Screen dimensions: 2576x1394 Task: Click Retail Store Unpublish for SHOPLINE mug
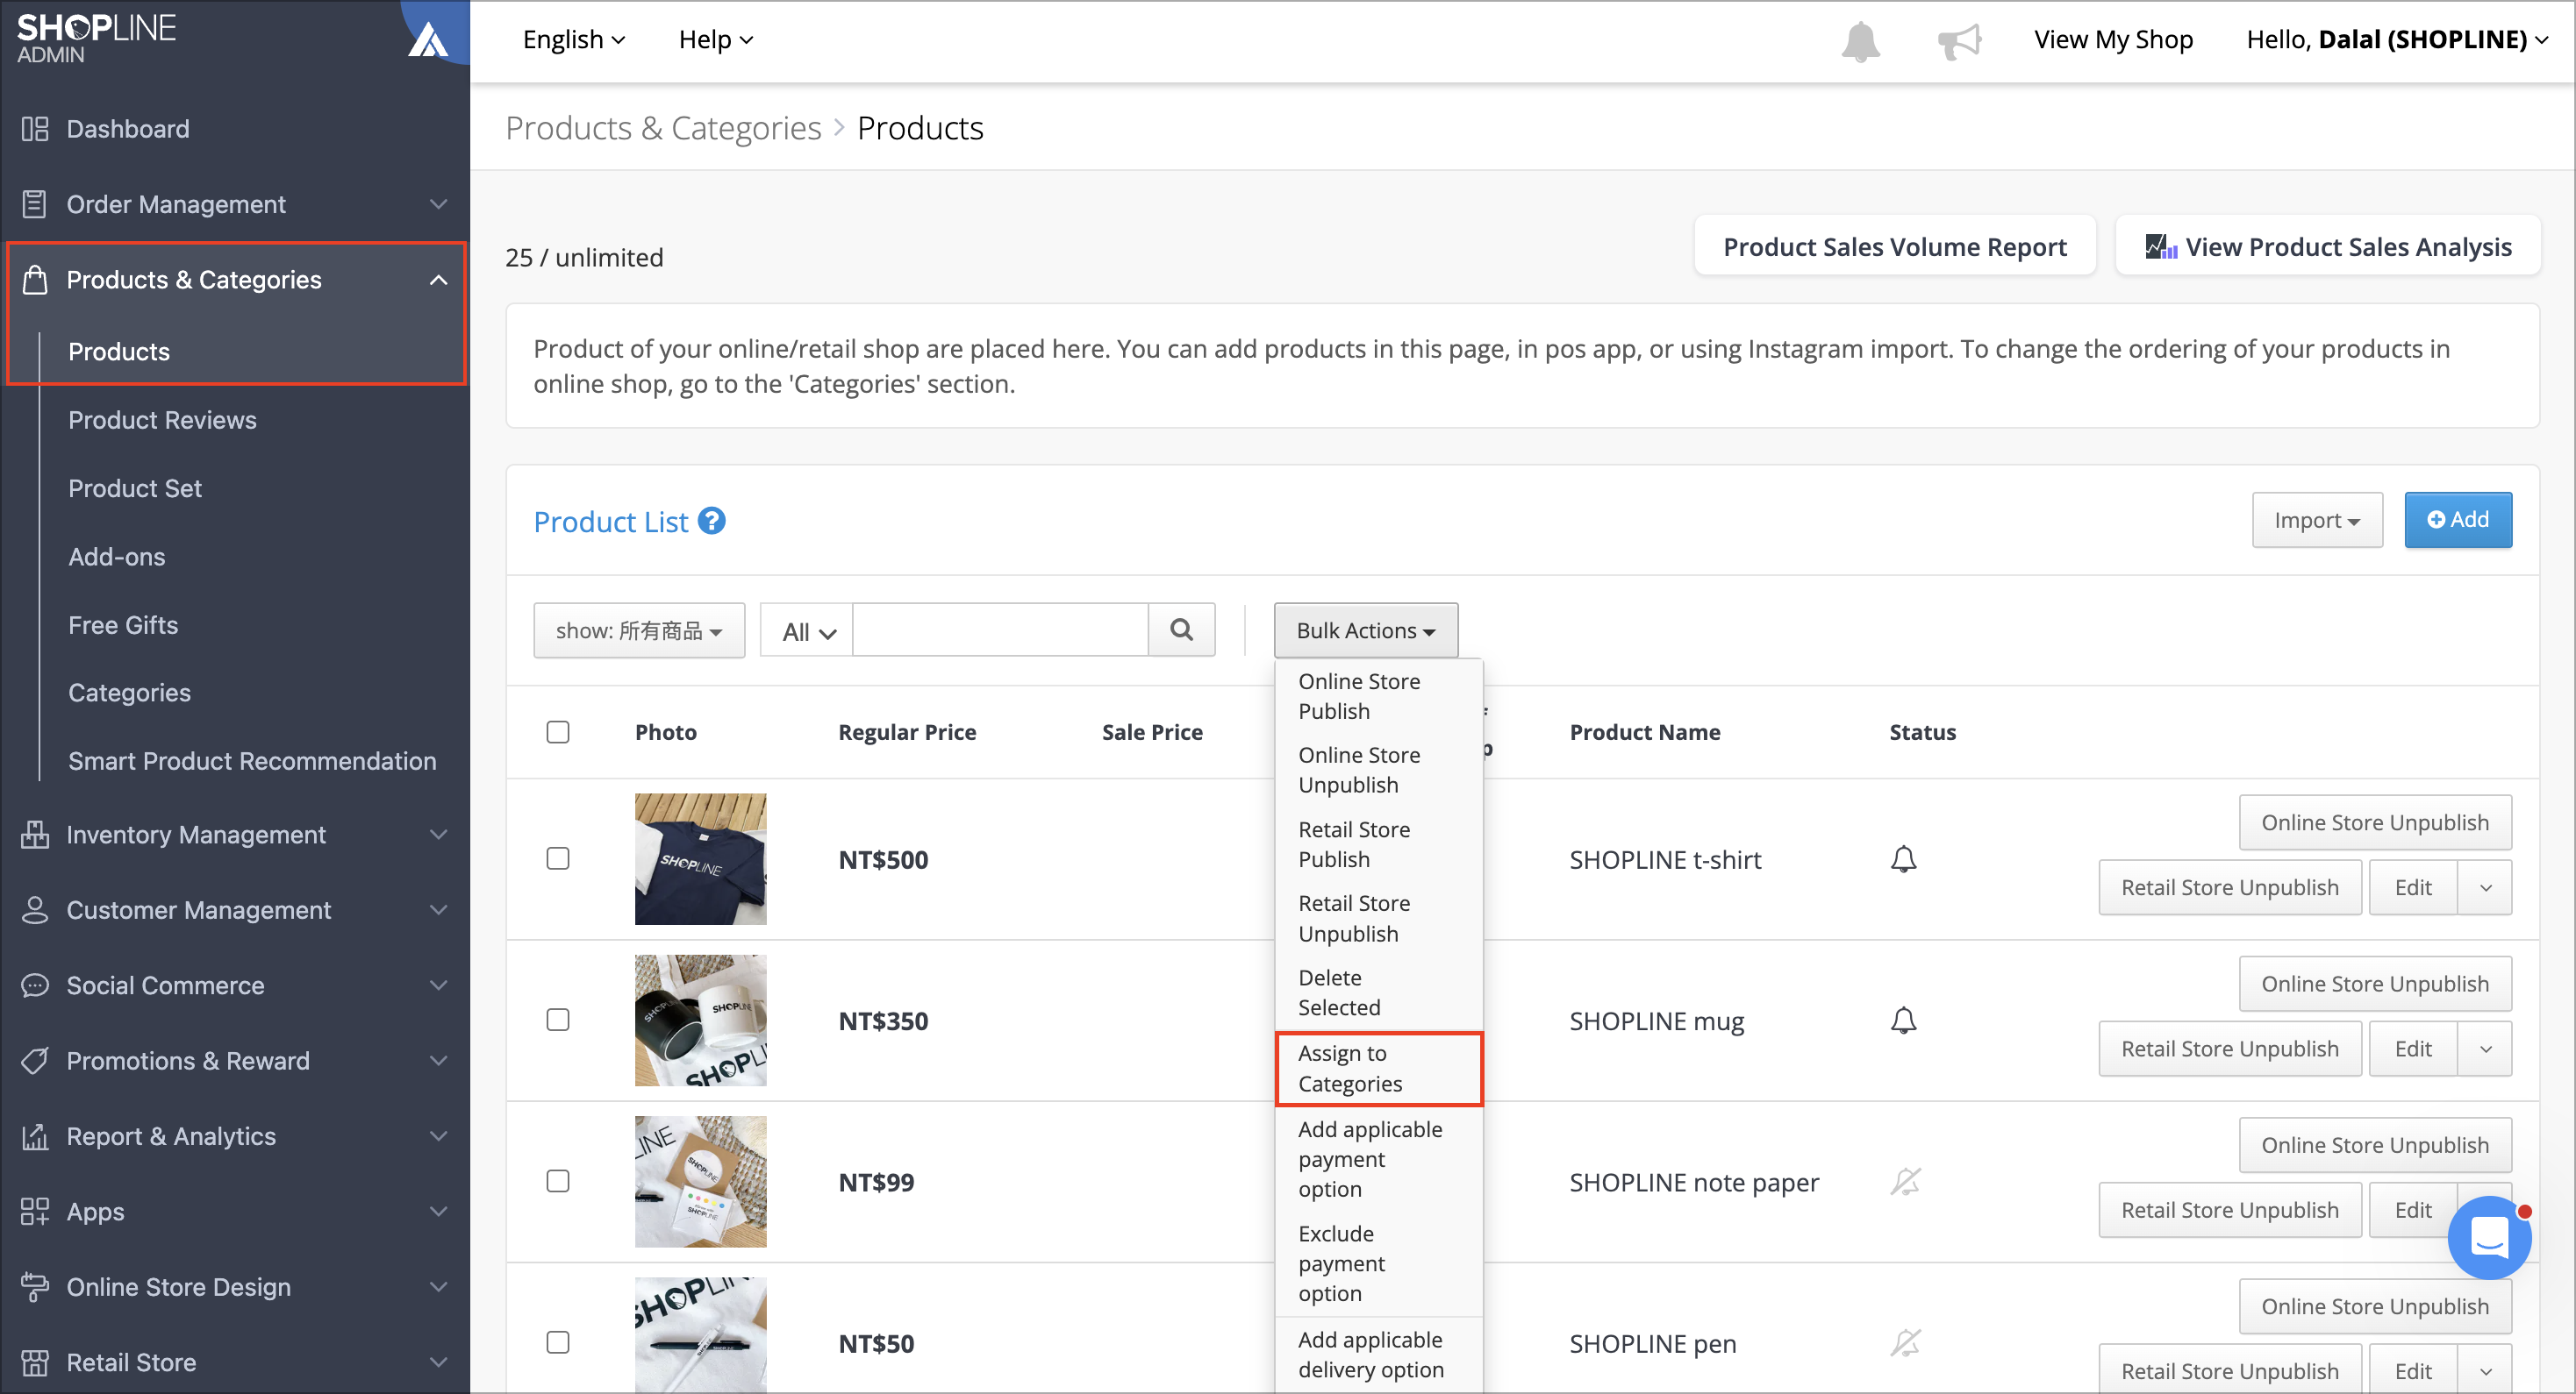pyautogui.click(x=2230, y=1049)
